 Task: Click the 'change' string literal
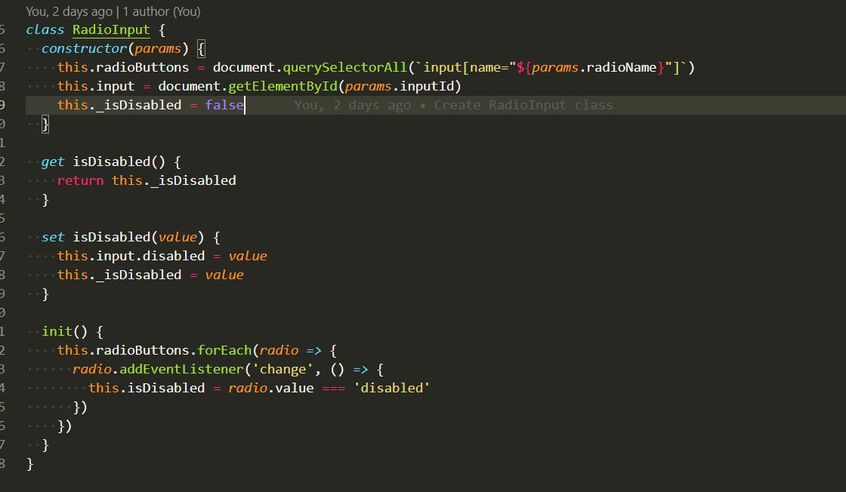coord(283,369)
